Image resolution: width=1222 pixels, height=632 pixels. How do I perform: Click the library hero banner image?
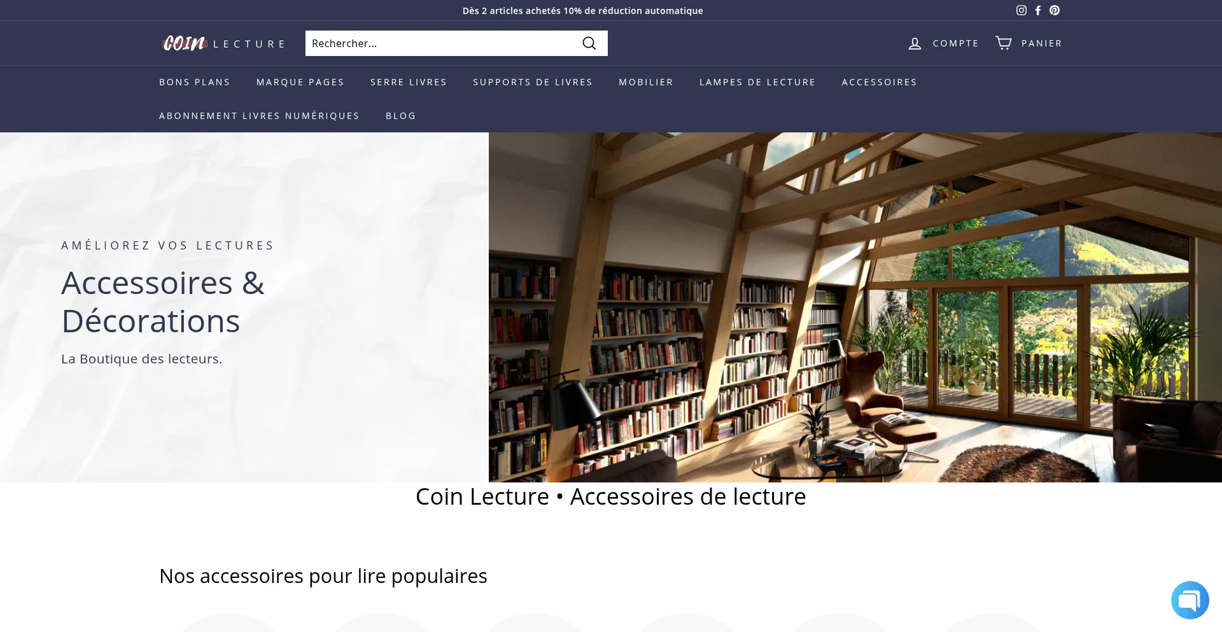[855, 307]
